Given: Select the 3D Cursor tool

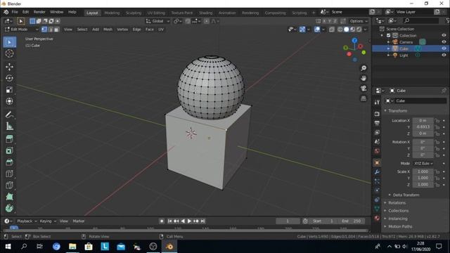Looking at the screenshot, I should click(x=9, y=53).
